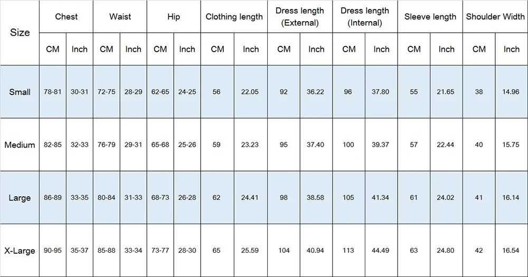Select the 14.96 shoulder width cell

click(511, 92)
